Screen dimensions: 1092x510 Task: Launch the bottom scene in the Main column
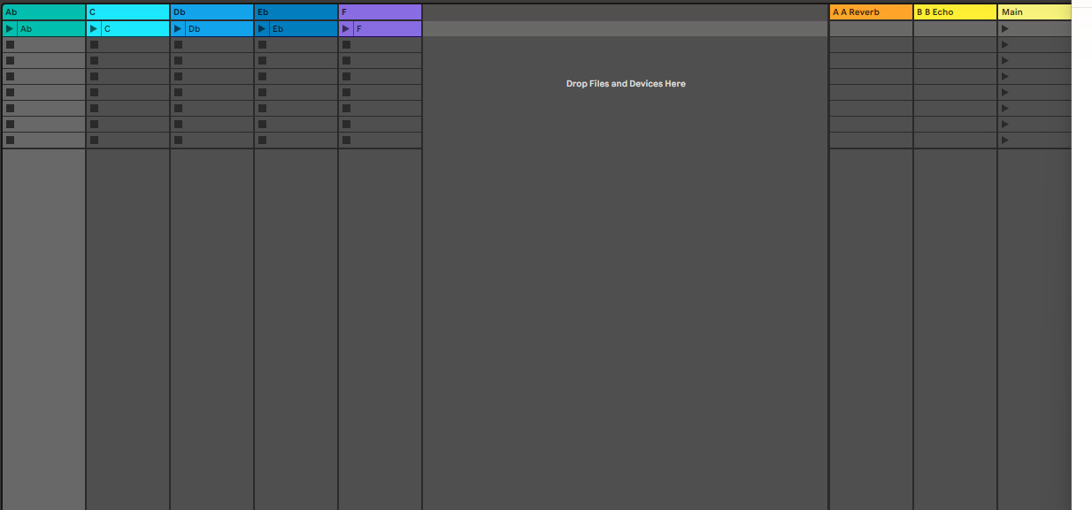coord(1004,141)
